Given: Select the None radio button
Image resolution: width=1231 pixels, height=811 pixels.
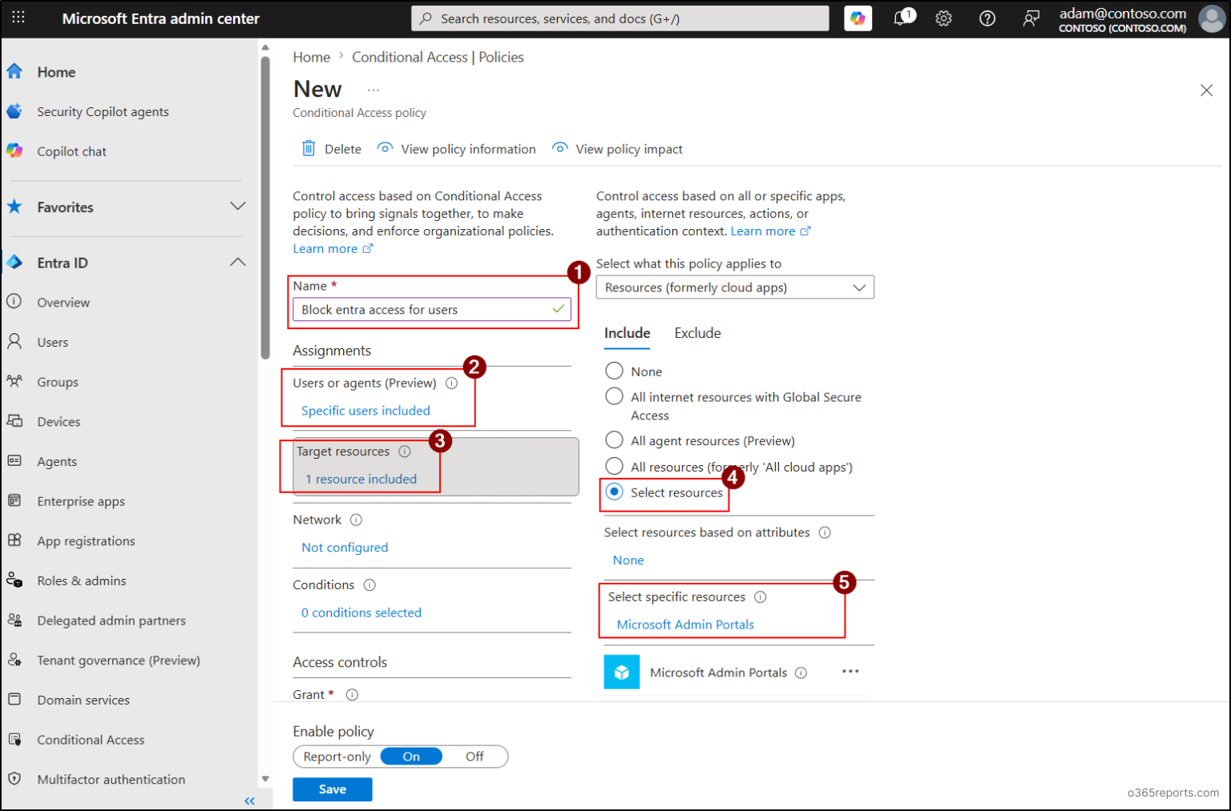Looking at the screenshot, I should coord(614,371).
